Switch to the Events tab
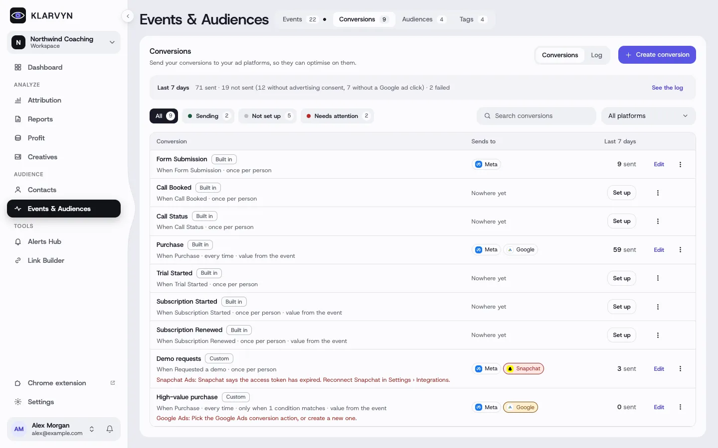 [x=304, y=19]
